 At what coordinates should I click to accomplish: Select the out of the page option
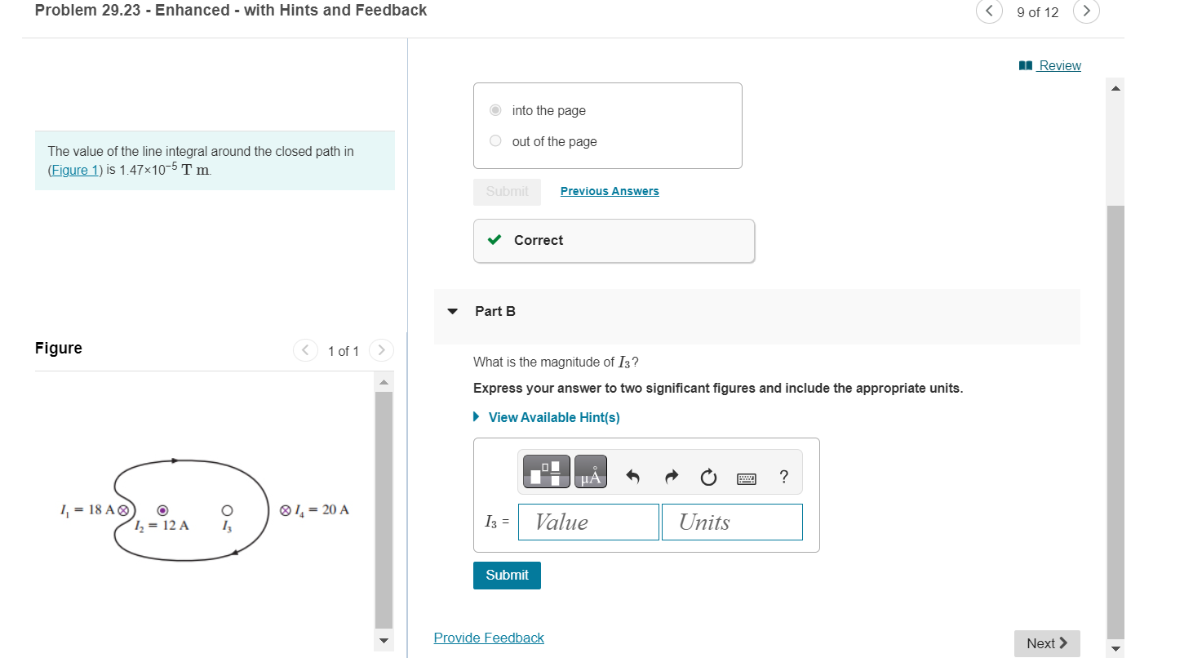494,140
